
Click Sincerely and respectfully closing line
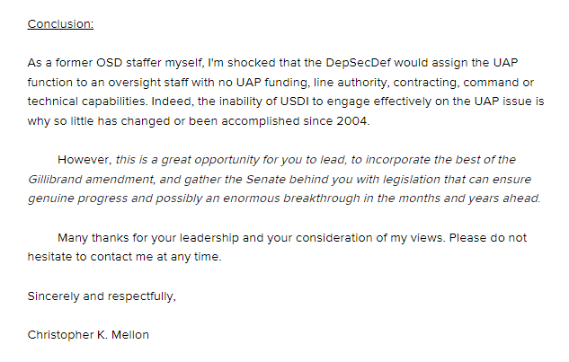102,296
